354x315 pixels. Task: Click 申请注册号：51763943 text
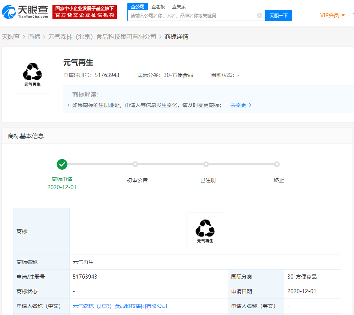(x=91, y=75)
